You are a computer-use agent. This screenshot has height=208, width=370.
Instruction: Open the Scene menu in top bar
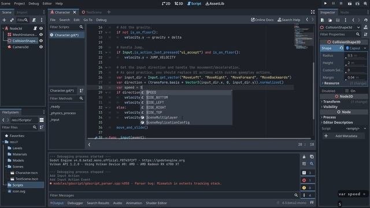(x=6, y=3)
